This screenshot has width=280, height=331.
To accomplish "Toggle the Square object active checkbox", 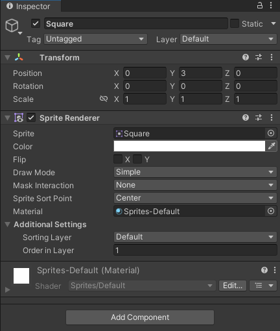I will 36,23.
